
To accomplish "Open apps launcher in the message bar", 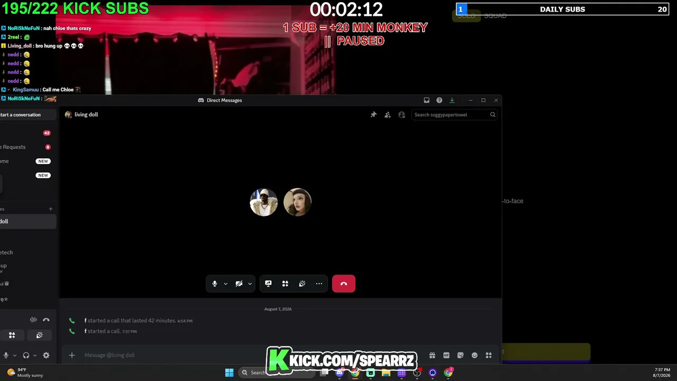I will 489,355.
